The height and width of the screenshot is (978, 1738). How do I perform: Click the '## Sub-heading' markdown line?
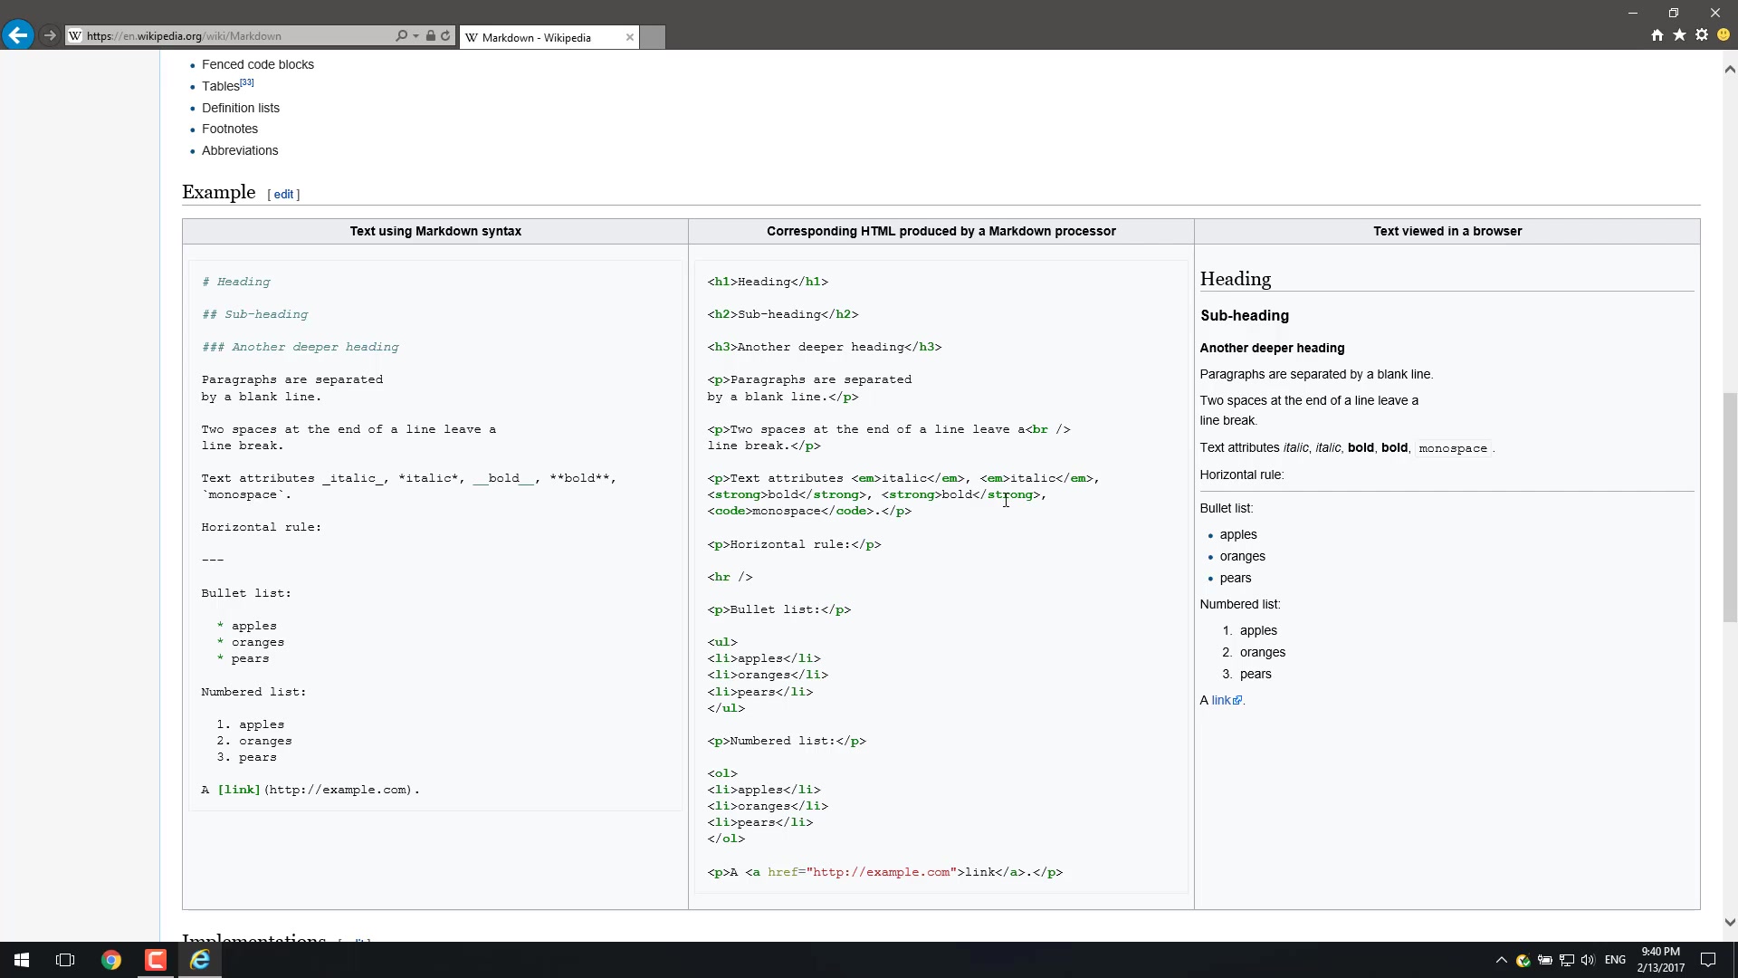coord(255,314)
